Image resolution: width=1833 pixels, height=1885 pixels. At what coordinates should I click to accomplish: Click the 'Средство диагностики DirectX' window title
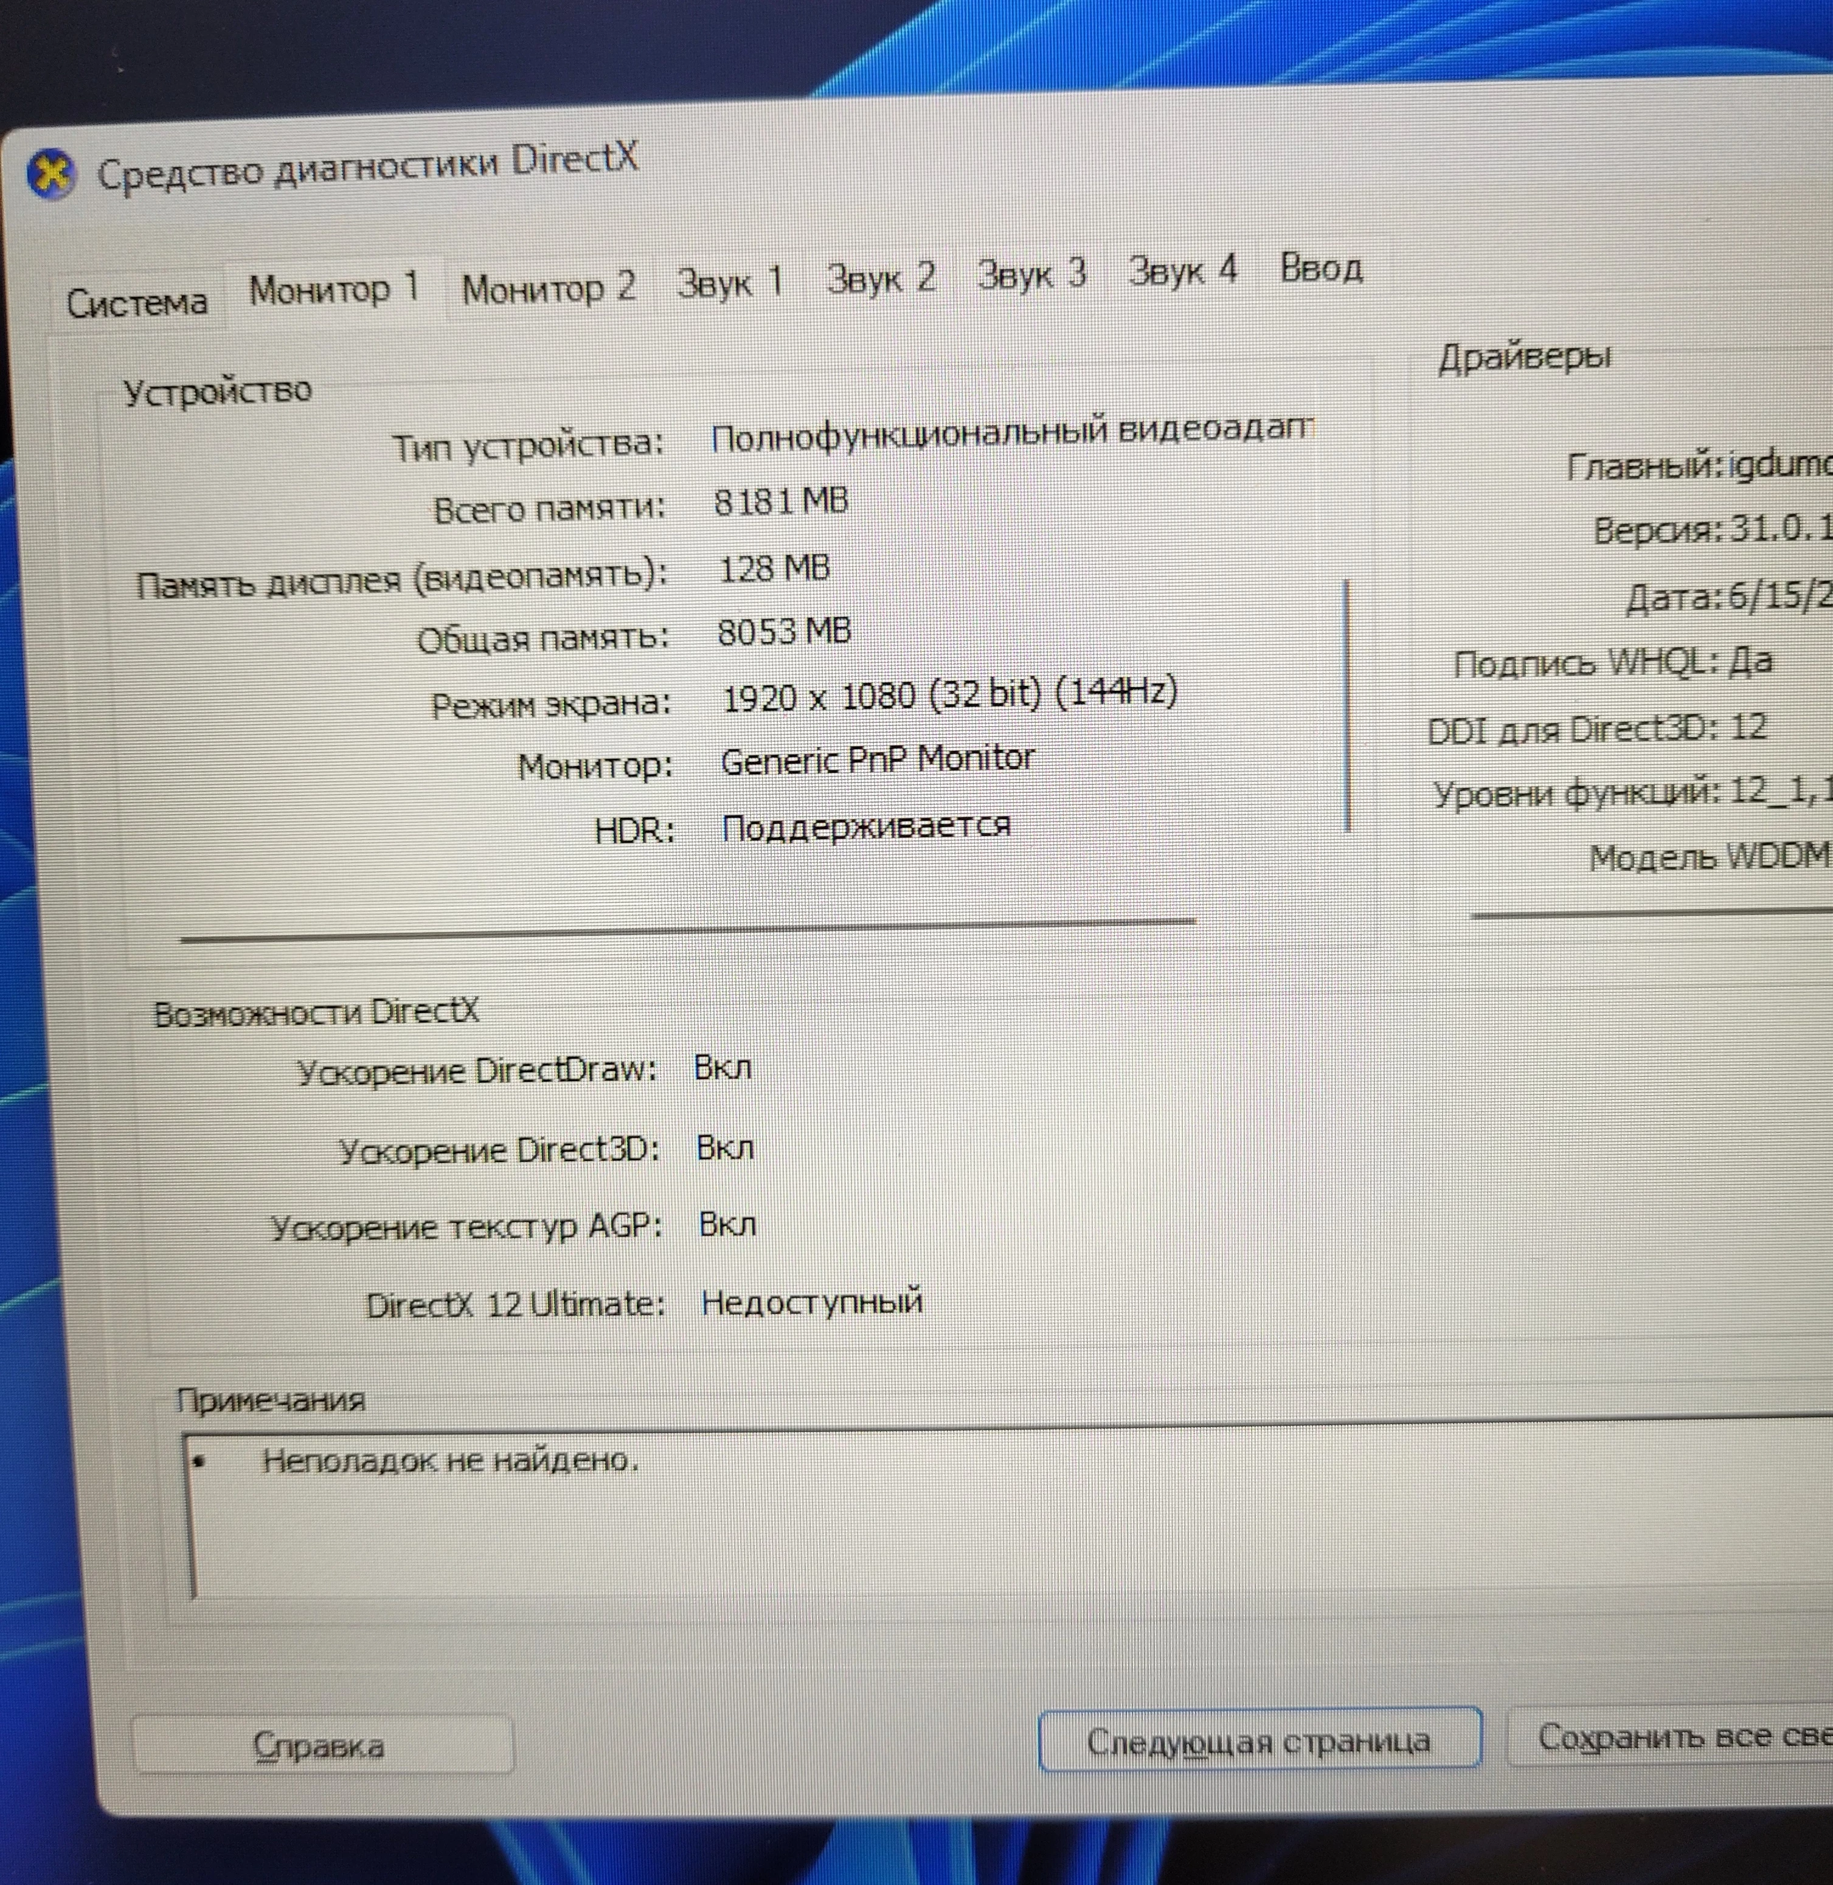[368, 165]
